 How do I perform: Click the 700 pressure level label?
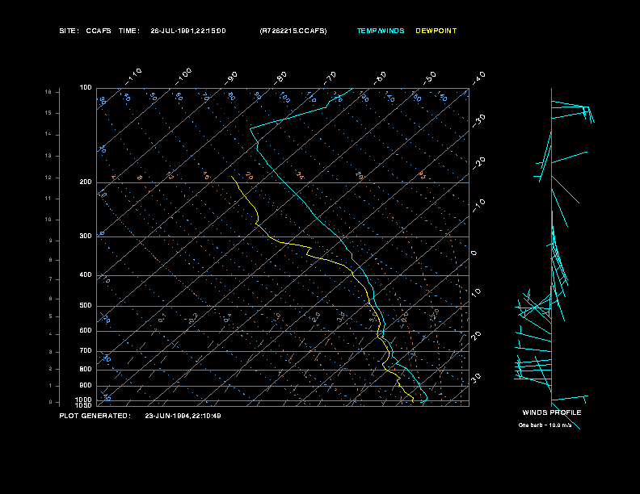[86, 350]
